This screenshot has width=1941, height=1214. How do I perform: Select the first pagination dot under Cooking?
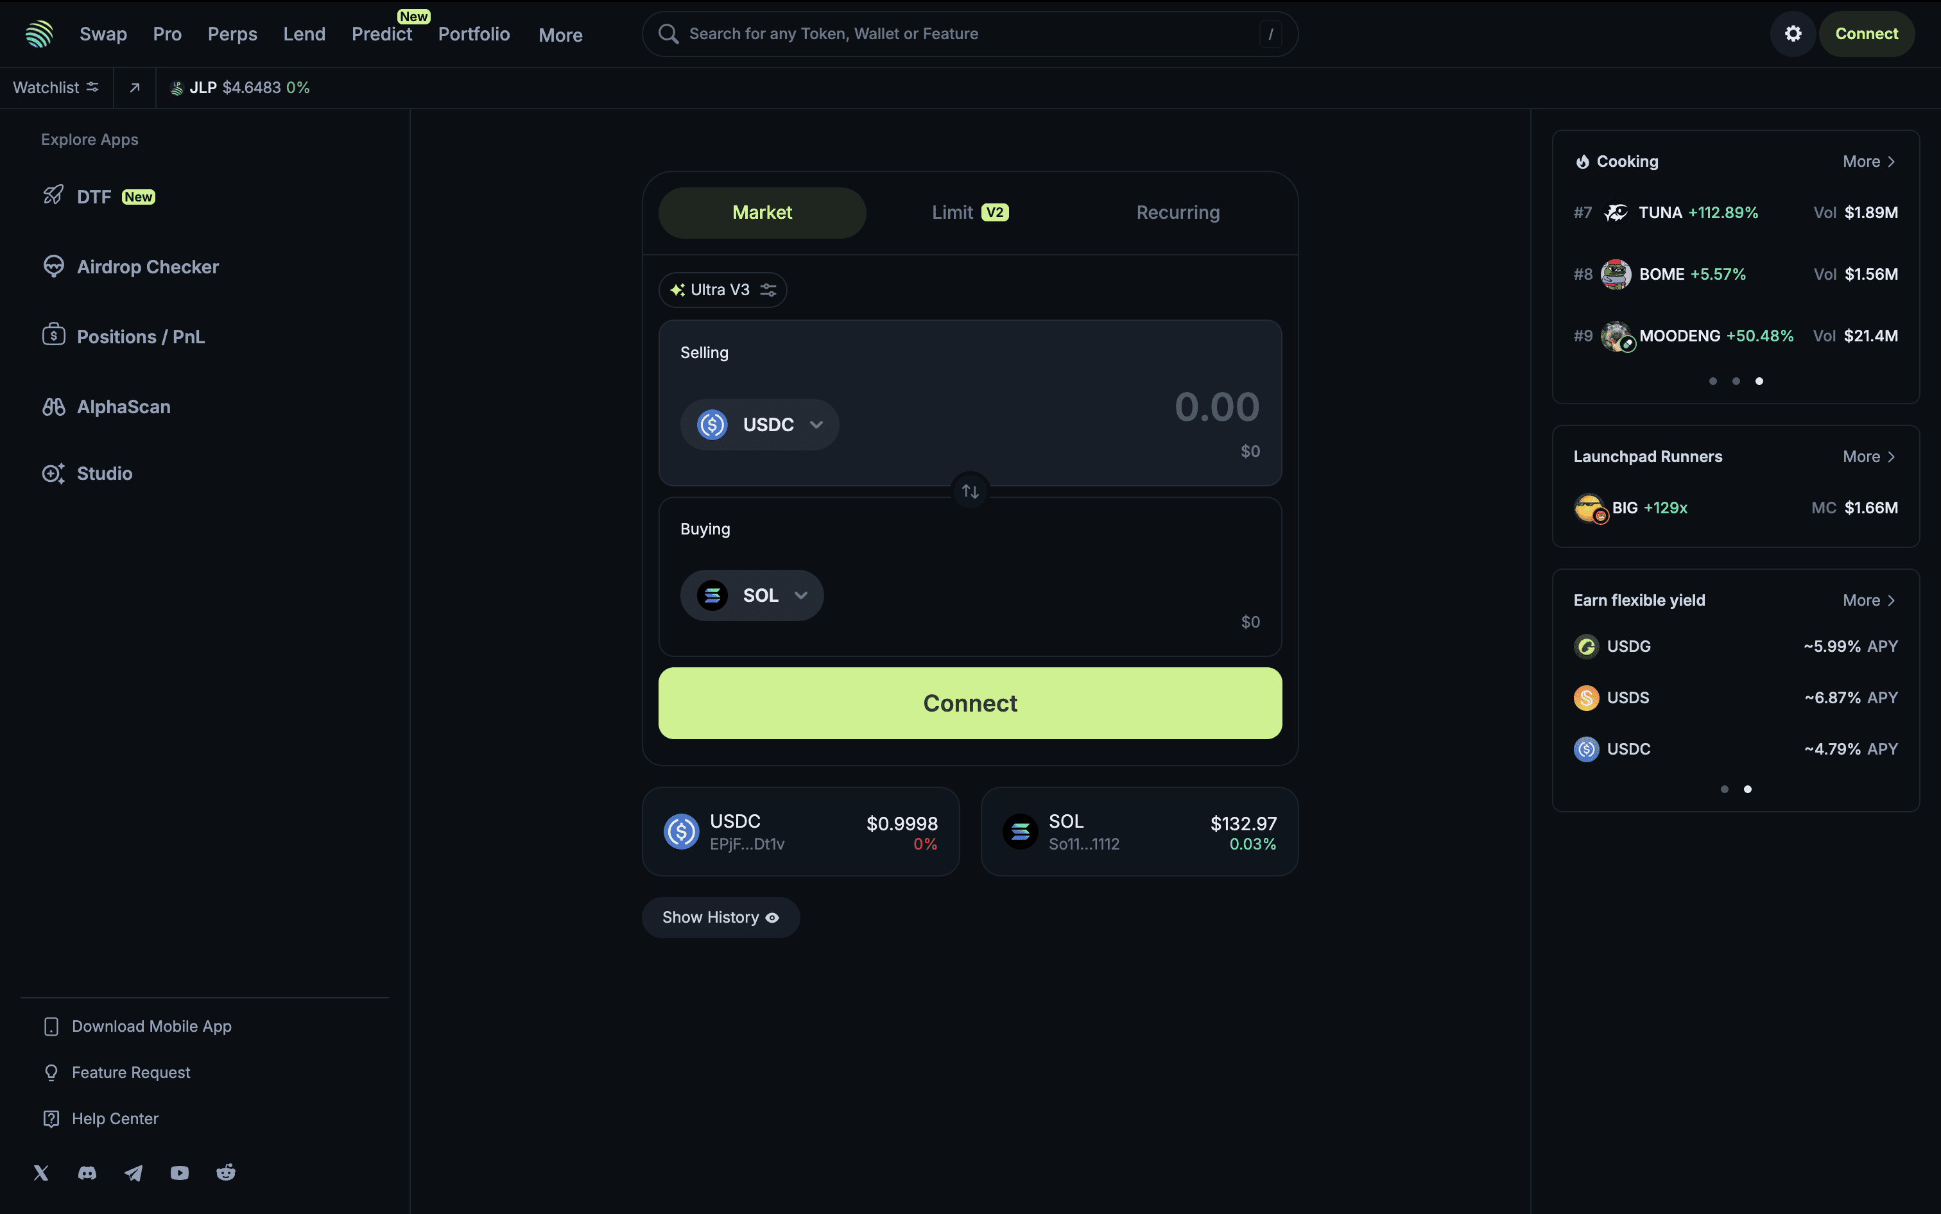click(x=1712, y=380)
